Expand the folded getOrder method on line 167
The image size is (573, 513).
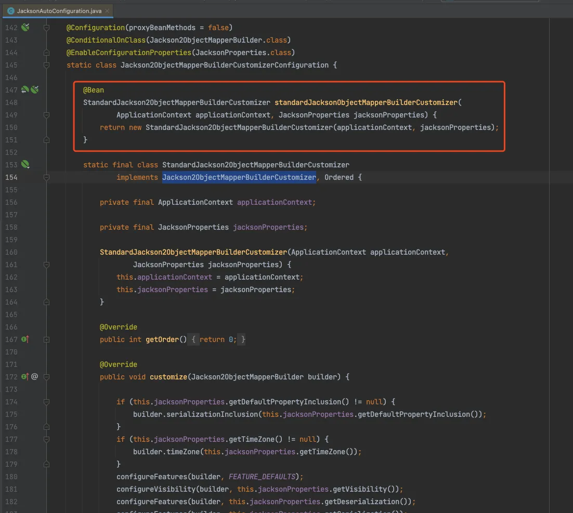(x=47, y=339)
